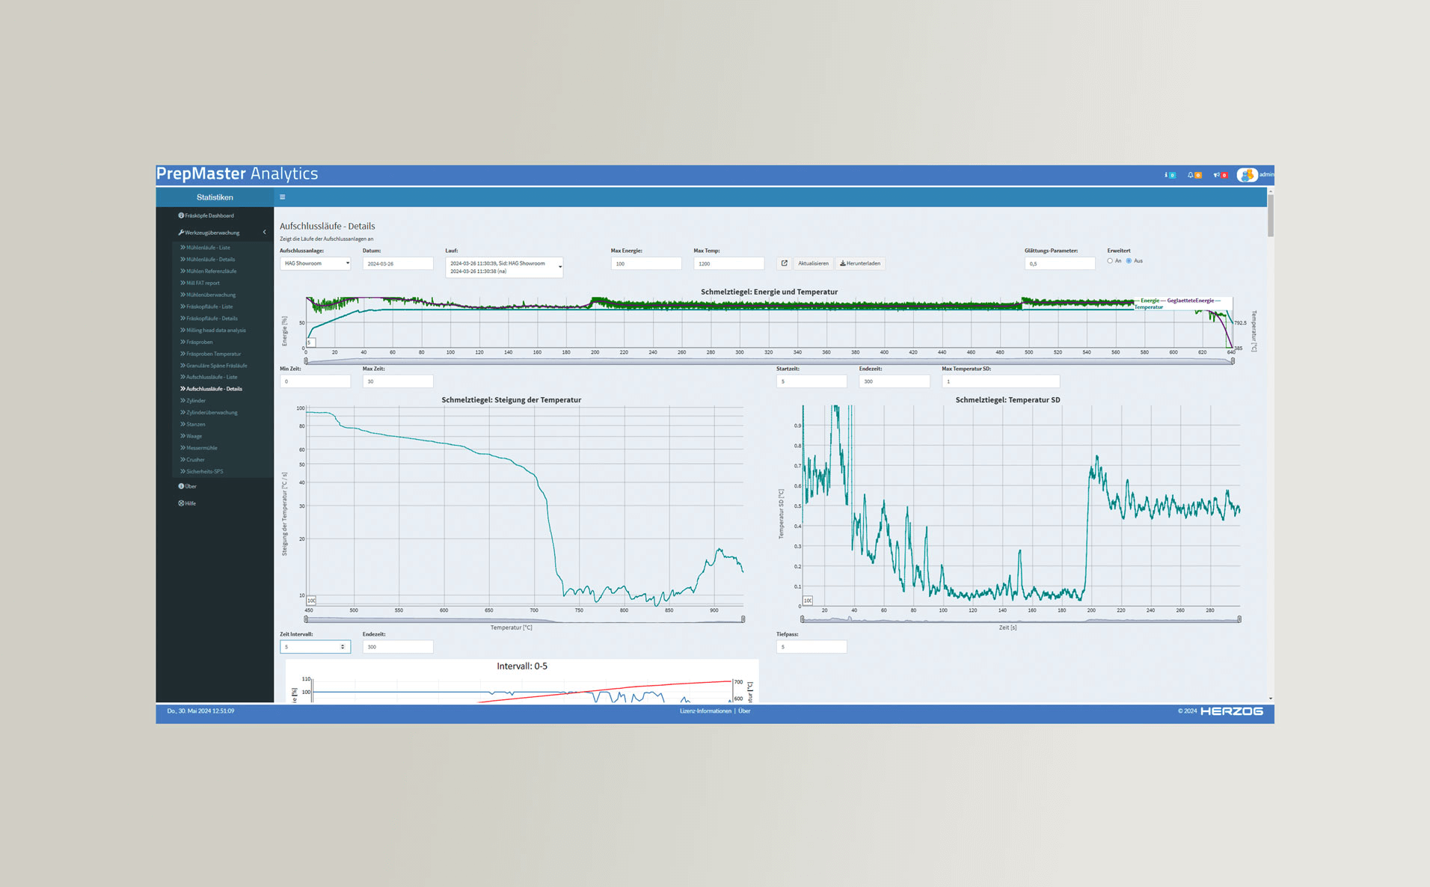1430x887 pixels.
Task: Open the bell alerts icon
Action: (x=1194, y=175)
